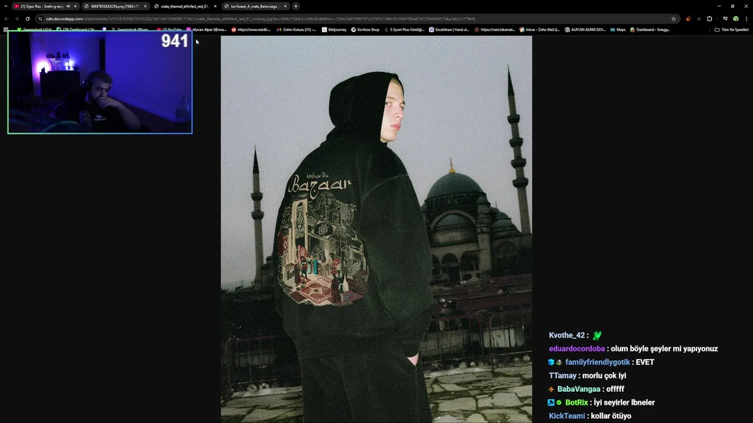The height and width of the screenshot is (423, 753).
Task: Open a new browser tab
Action: pos(296,6)
